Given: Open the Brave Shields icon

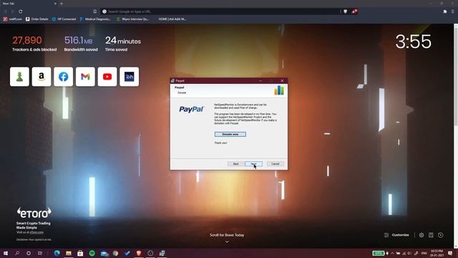Looking at the screenshot, I should 345,11.
